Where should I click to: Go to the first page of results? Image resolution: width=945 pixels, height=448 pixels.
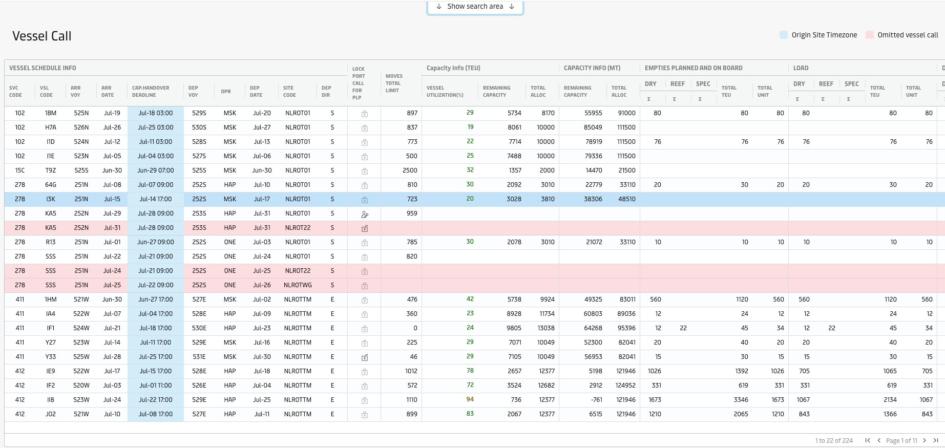click(868, 440)
